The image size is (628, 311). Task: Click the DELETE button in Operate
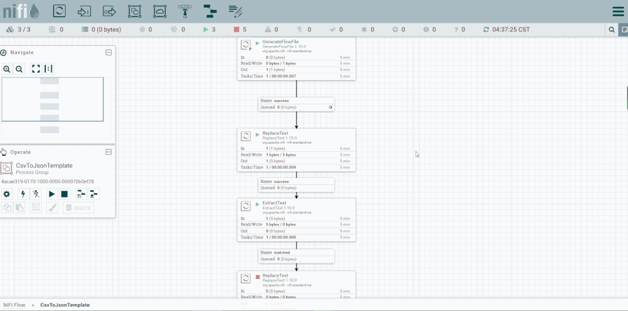coord(78,208)
